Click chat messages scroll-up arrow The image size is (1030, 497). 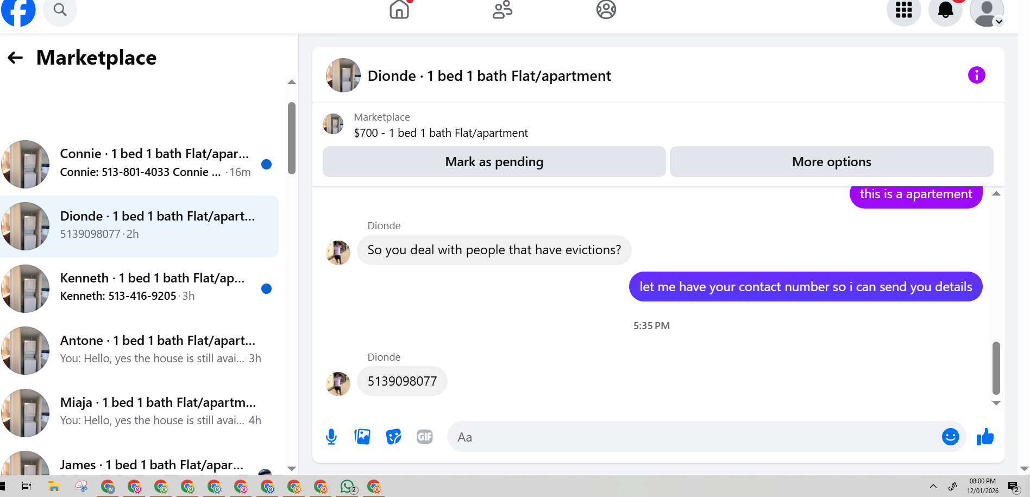(x=996, y=194)
